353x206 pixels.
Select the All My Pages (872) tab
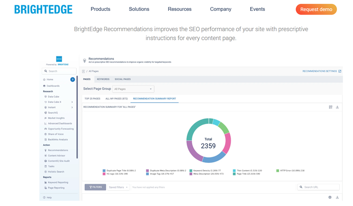(x=117, y=99)
